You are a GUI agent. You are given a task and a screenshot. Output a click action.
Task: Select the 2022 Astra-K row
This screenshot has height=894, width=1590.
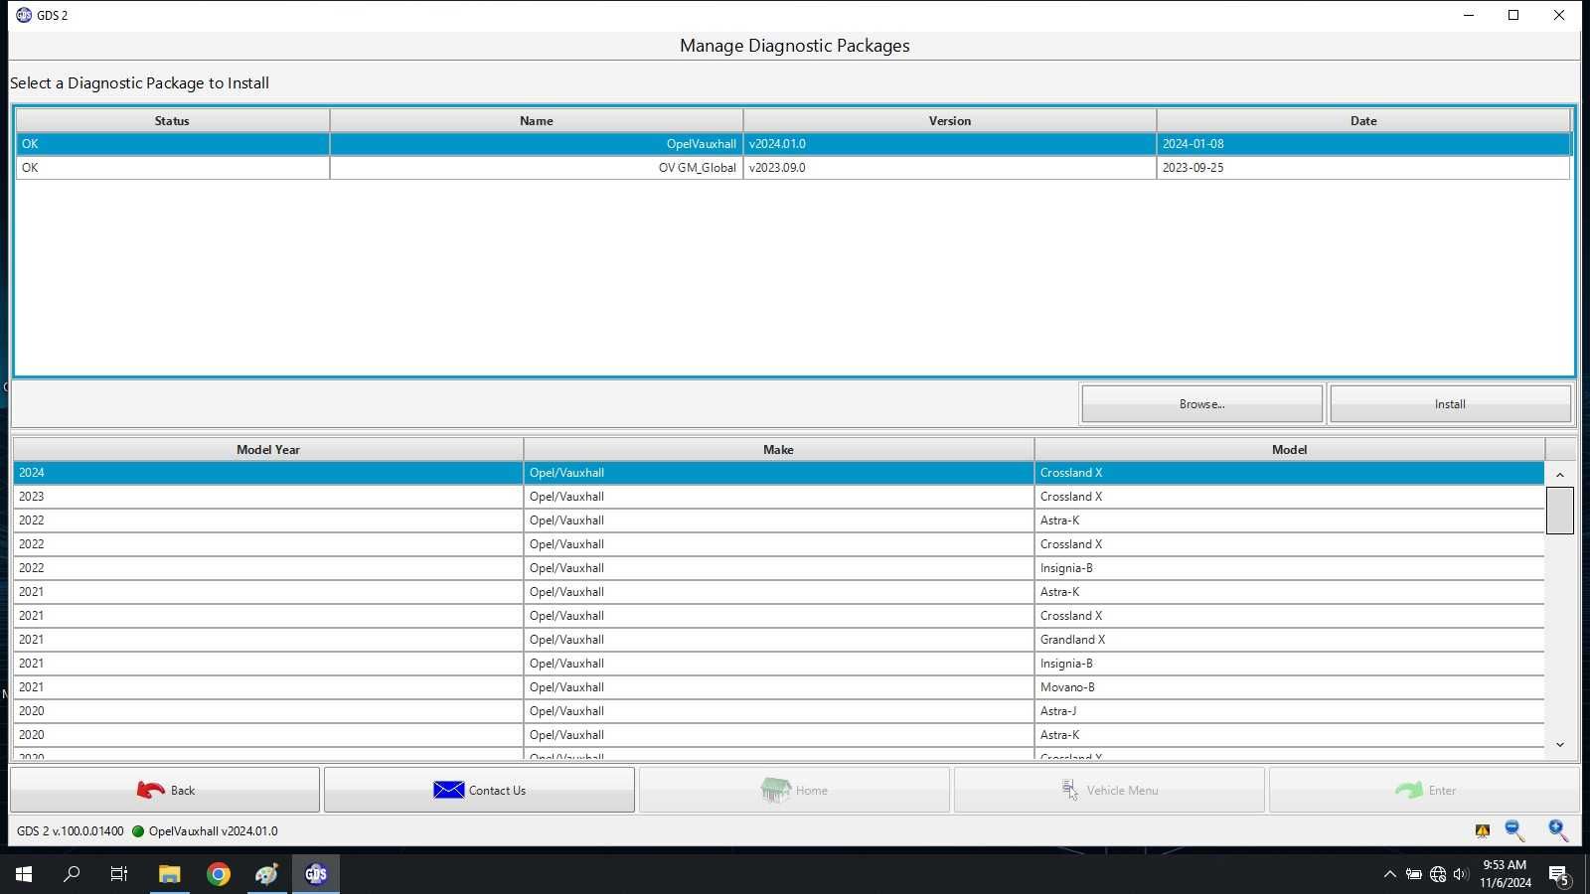pos(779,521)
